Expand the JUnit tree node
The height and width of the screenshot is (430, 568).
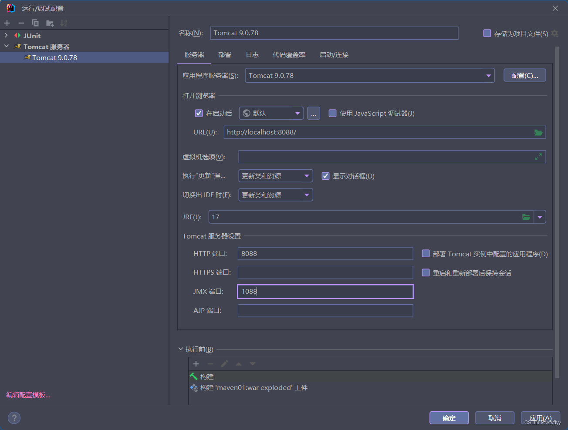coord(6,35)
